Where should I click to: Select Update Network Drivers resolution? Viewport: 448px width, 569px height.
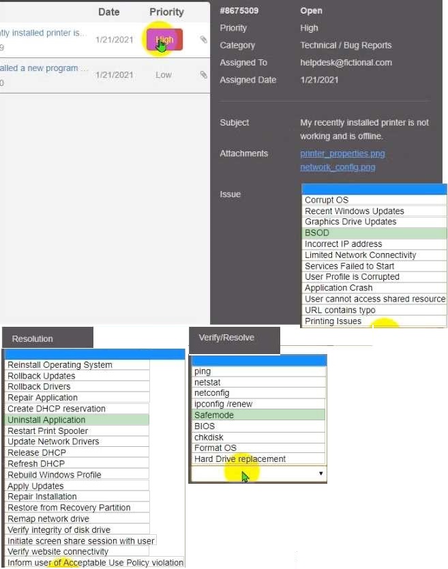[53, 441]
